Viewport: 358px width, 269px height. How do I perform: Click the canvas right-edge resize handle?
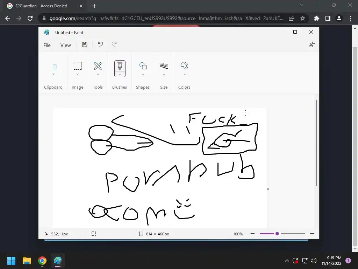(268, 189)
